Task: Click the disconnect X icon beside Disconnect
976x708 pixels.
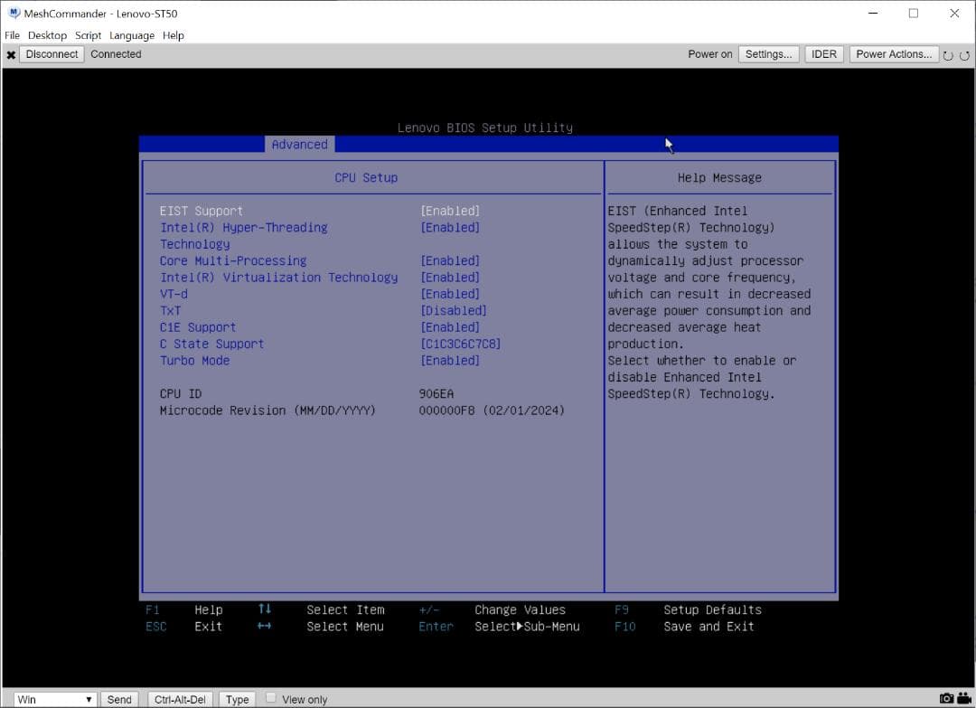Action: click(x=11, y=54)
